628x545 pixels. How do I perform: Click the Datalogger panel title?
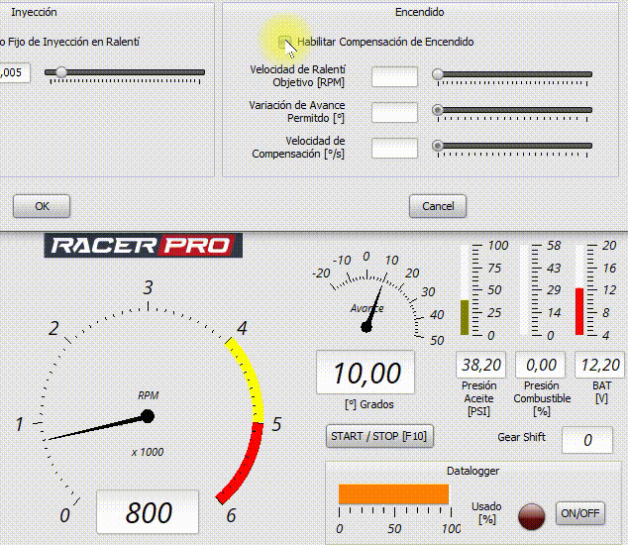coord(473,471)
